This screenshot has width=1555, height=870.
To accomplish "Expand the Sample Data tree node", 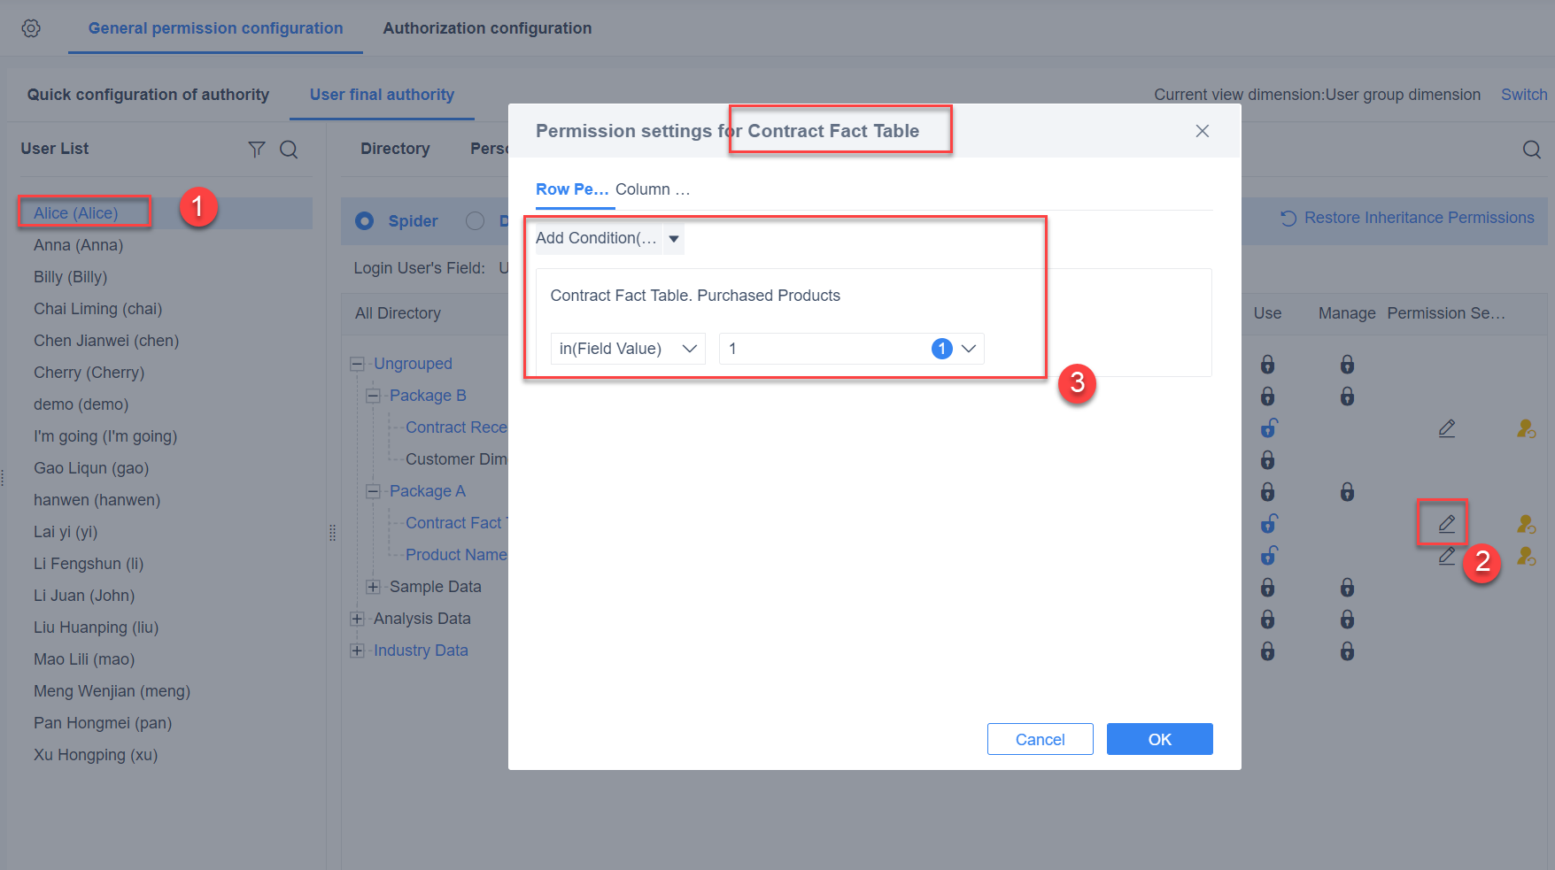I will tap(372, 586).
